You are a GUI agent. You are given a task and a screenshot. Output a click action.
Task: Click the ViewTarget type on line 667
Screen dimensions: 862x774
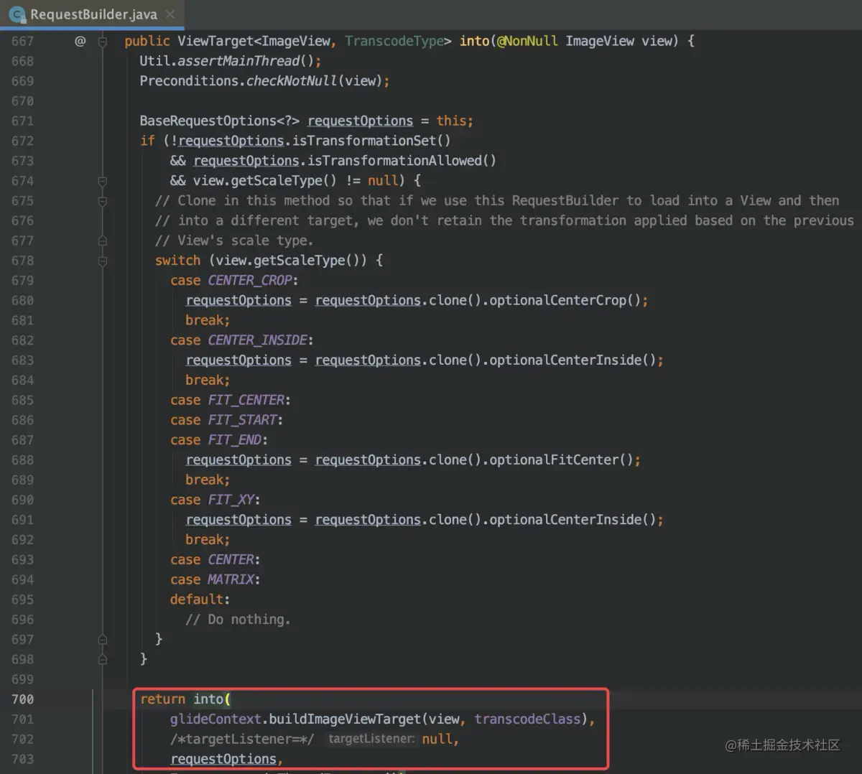point(215,41)
